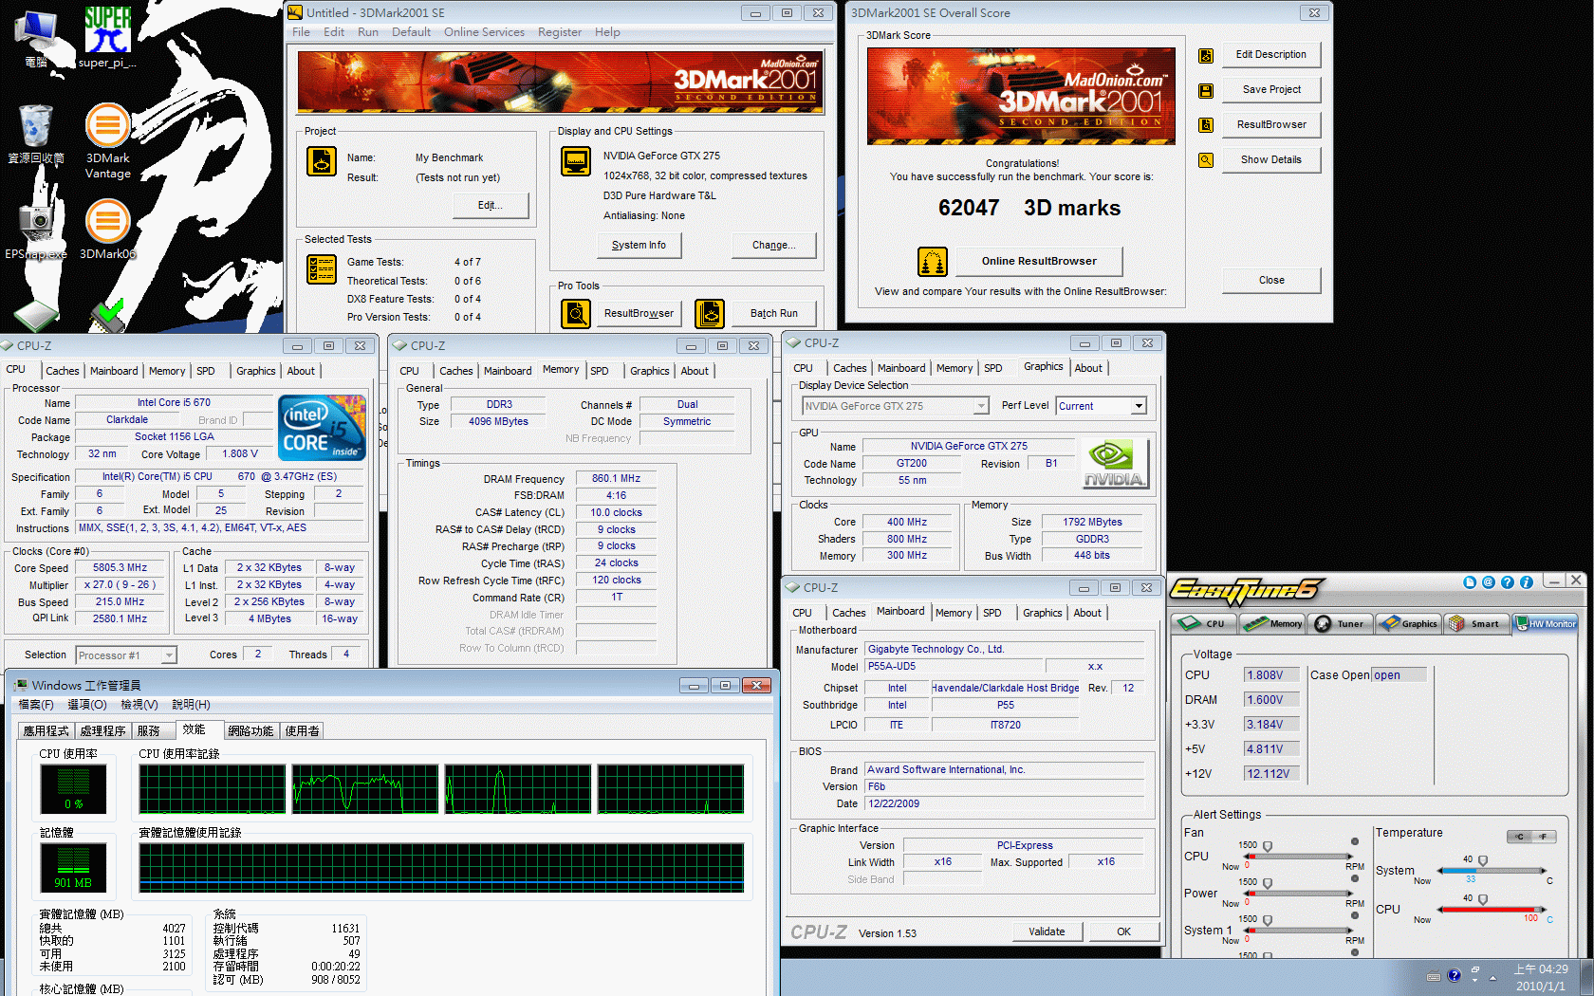The image size is (1594, 996).
Task: Click the EasyTune6 question mark help icon
Action: click(1507, 582)
